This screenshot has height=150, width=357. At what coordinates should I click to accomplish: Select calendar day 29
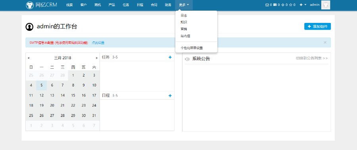click(73, 116)
